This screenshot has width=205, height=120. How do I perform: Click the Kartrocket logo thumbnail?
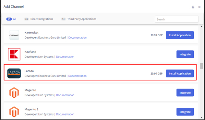pyautogui.click(x=14, y=35)
